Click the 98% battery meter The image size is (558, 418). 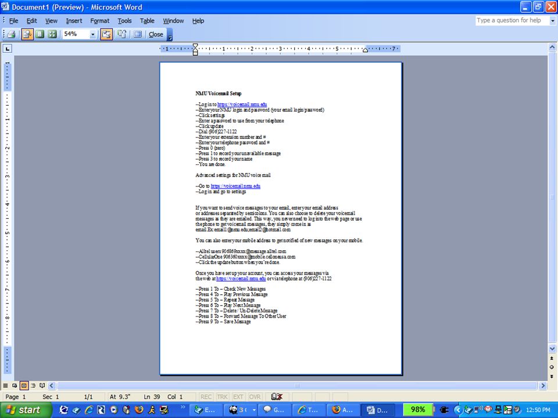[418, 409]
